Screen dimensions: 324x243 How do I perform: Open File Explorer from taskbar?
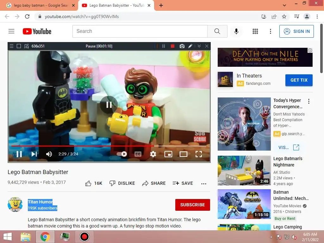26,237
